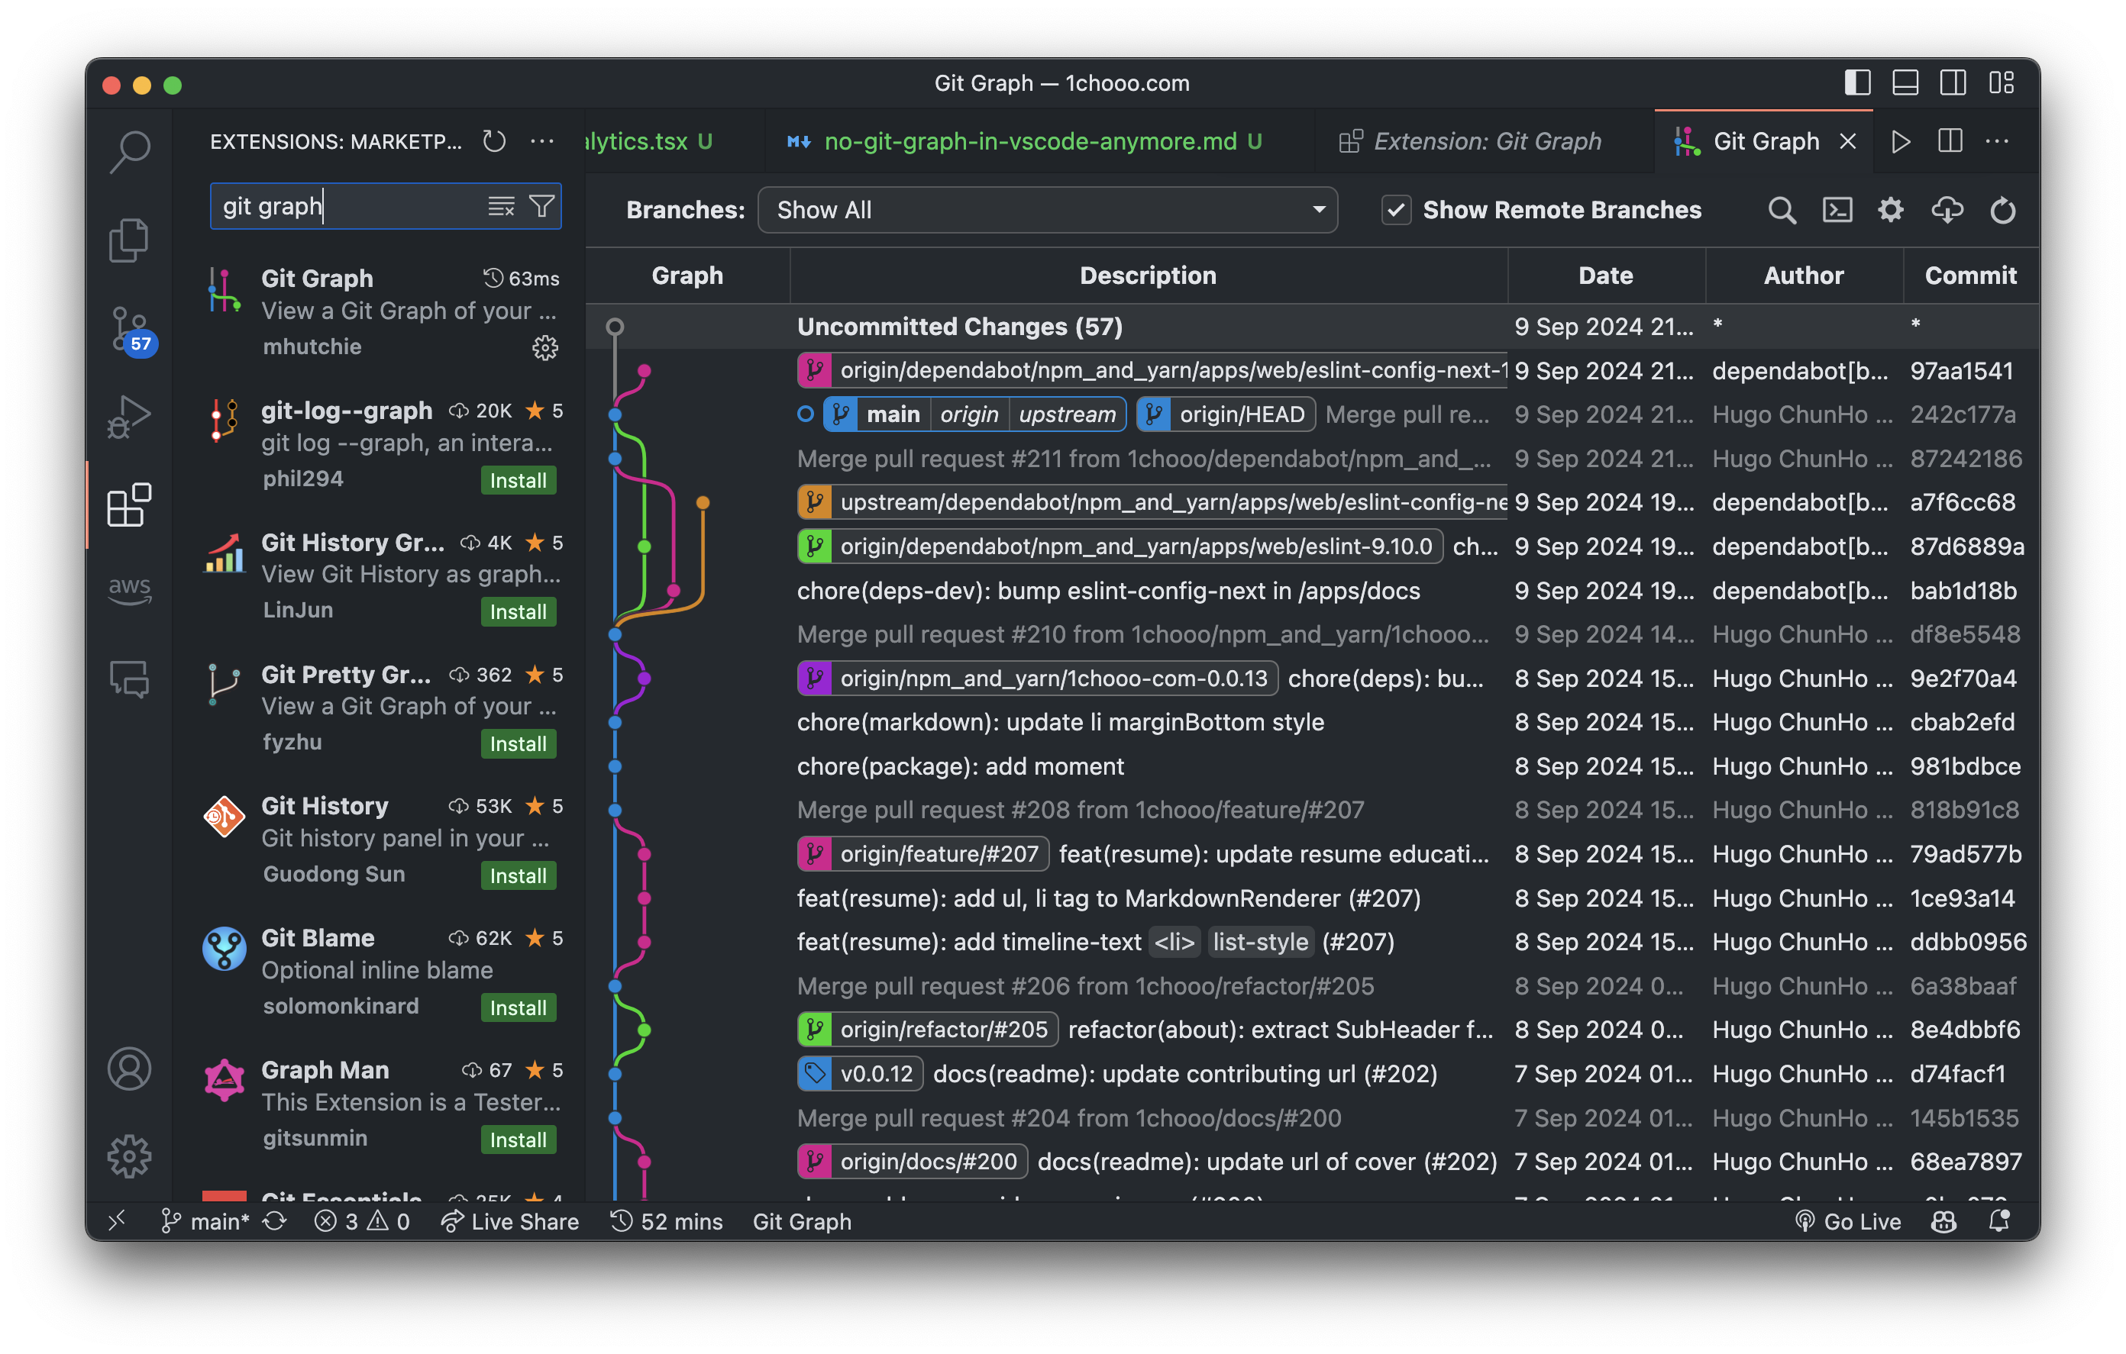Manage the Git Graph extension via its gear icon
This screenshot has width=2126, height=1354.
point(545,348)
